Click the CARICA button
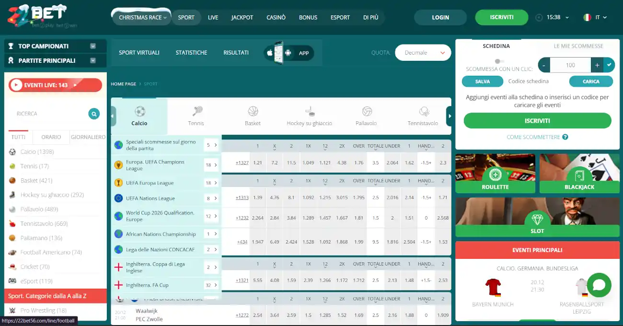 pos(591,81)
